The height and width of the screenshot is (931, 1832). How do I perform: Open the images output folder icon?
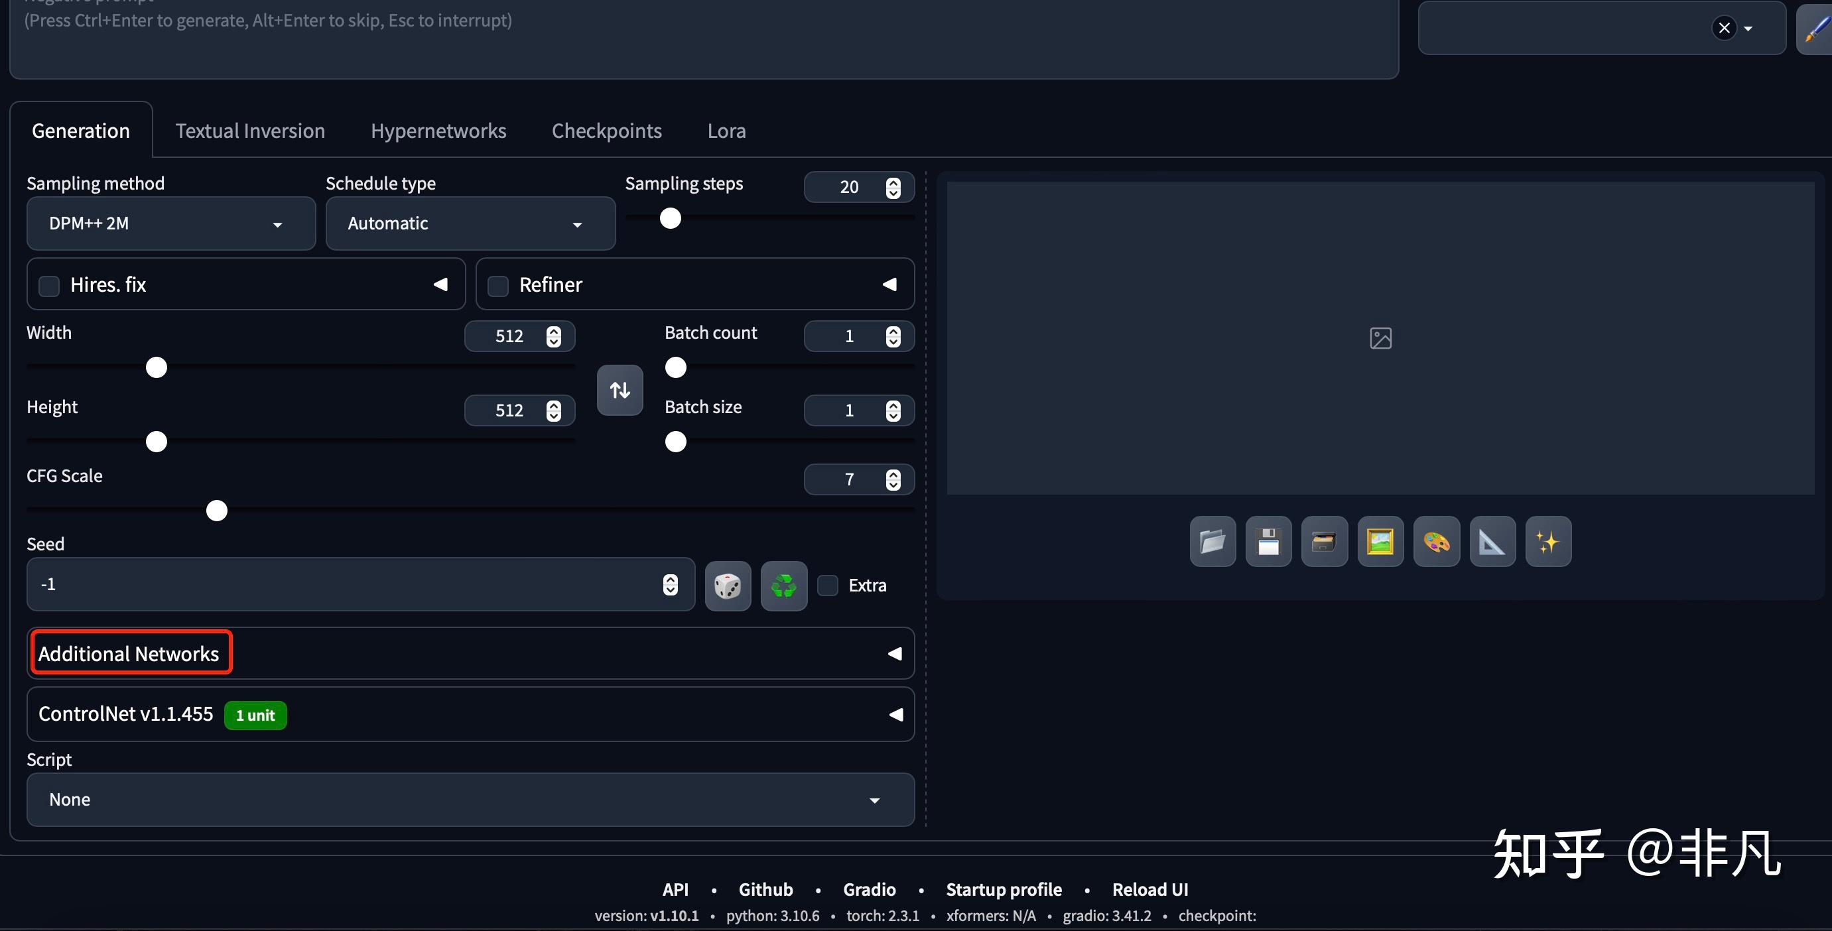[1212, 542]
